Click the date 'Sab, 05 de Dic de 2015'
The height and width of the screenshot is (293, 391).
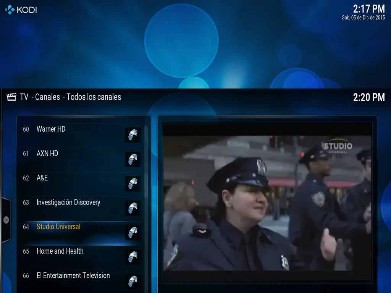coord(364,18)
